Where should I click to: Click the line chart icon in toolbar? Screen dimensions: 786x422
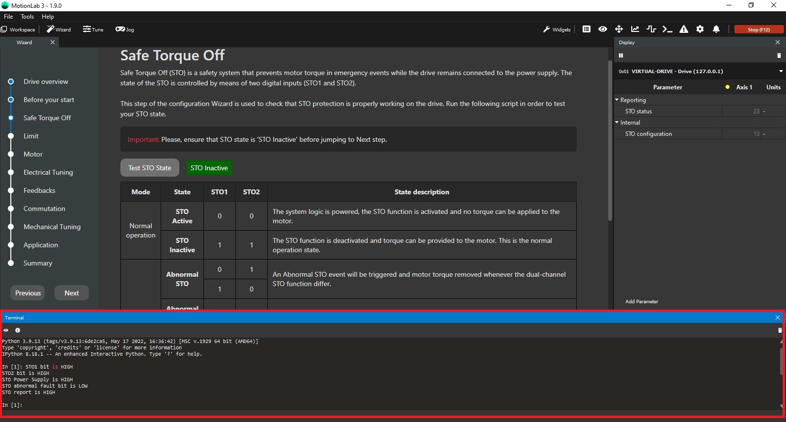pos(635,29)
